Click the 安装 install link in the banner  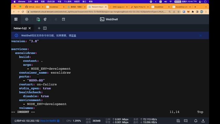pyautogui.click(x=74, y=35)
